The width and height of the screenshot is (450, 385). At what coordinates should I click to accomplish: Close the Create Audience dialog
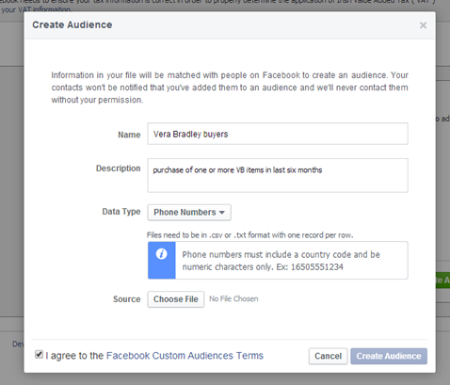pyautogui.click(x=423, y=25)
